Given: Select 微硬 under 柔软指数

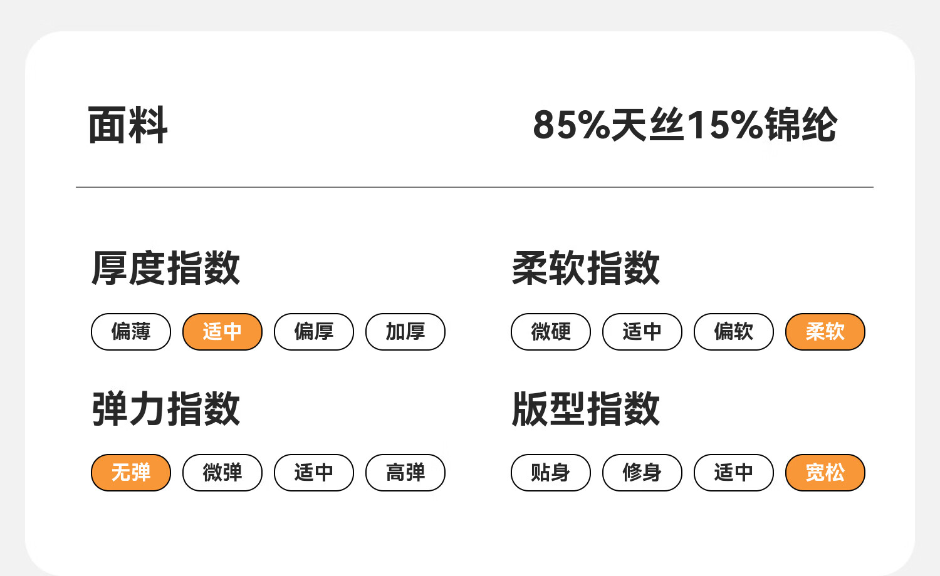Looking at the screenshot, I should click(x=551, y=332).
